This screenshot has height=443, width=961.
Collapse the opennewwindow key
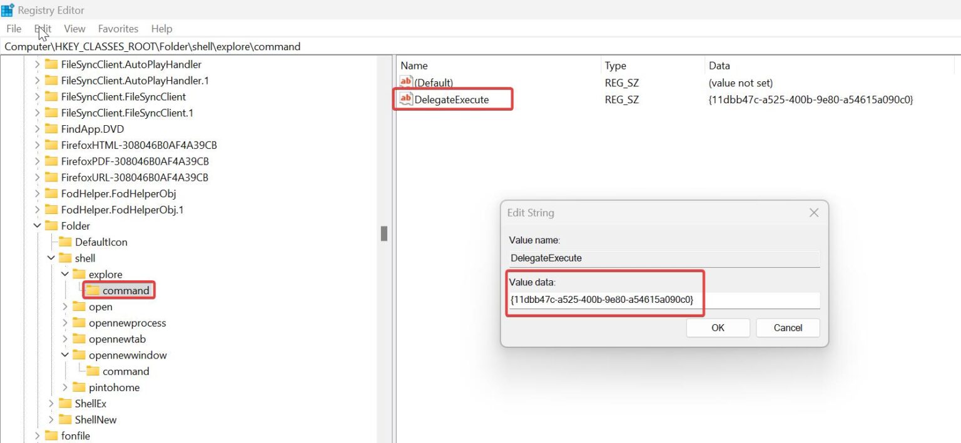click(64, 355)
